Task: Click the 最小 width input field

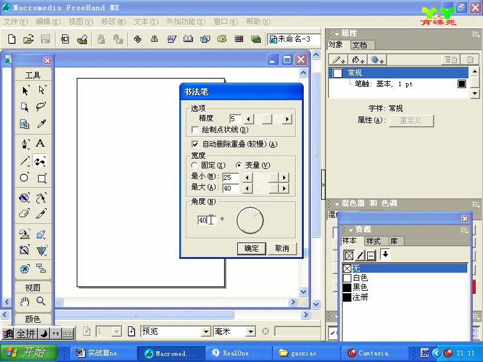Action: (x=231, y=177)
